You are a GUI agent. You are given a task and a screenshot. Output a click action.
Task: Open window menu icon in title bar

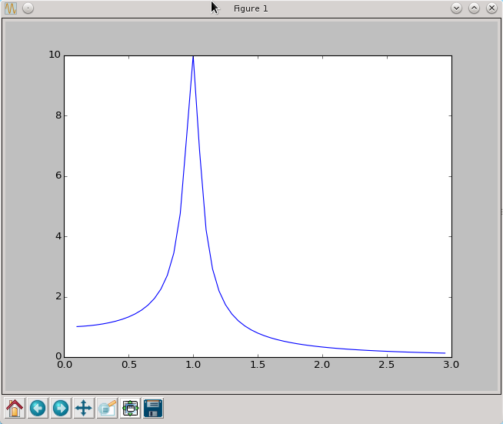point(11,8)
